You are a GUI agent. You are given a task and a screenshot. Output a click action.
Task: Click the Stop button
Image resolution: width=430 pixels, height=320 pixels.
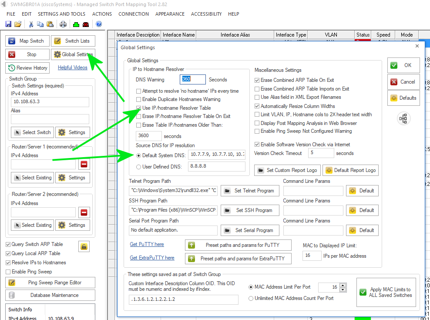click(27, 54)
